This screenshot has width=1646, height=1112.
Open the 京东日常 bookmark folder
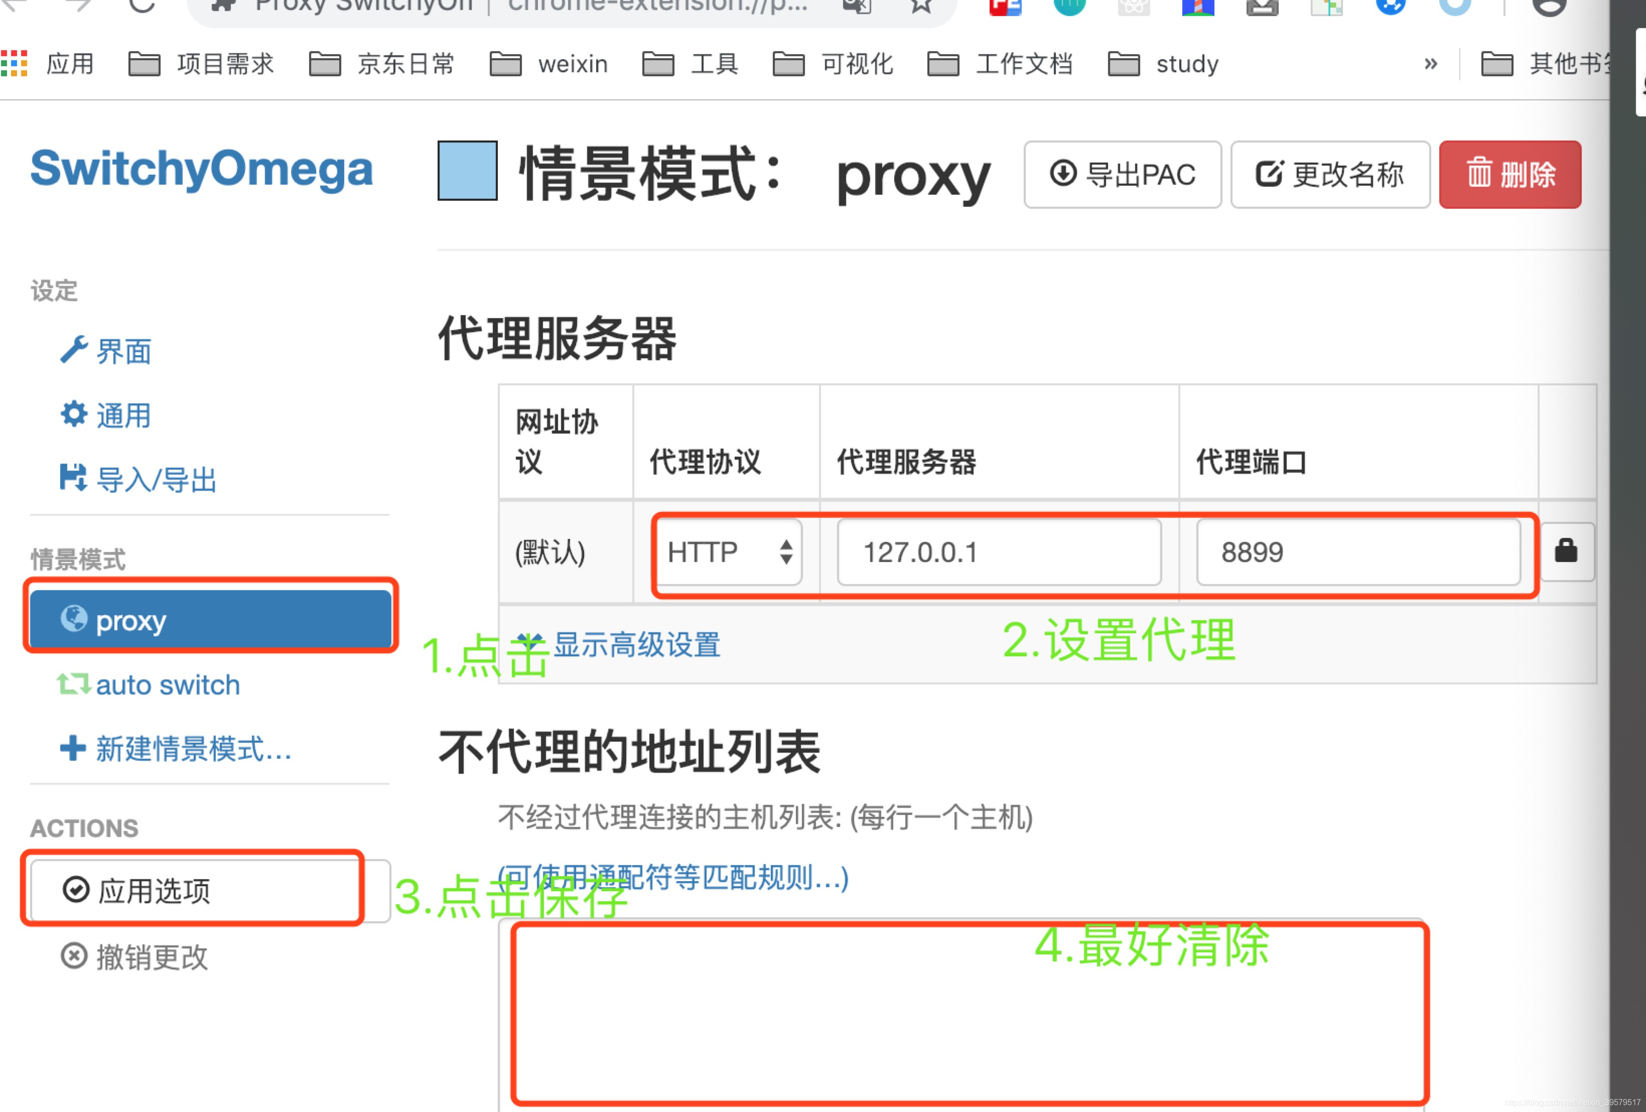[x=382, y=64]
